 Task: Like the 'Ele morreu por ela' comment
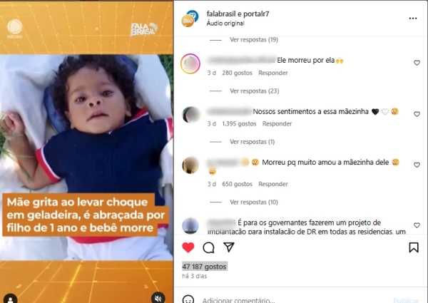(417, 63)
